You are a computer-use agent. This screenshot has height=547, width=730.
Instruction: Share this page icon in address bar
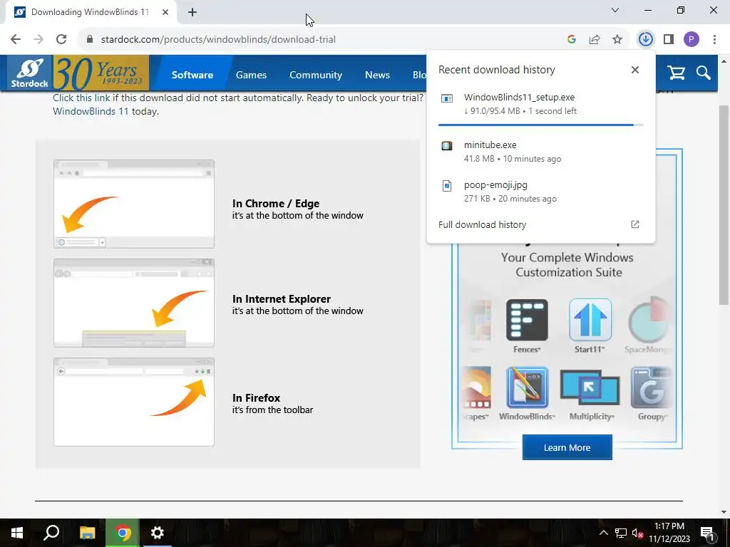tap(595, 40)
